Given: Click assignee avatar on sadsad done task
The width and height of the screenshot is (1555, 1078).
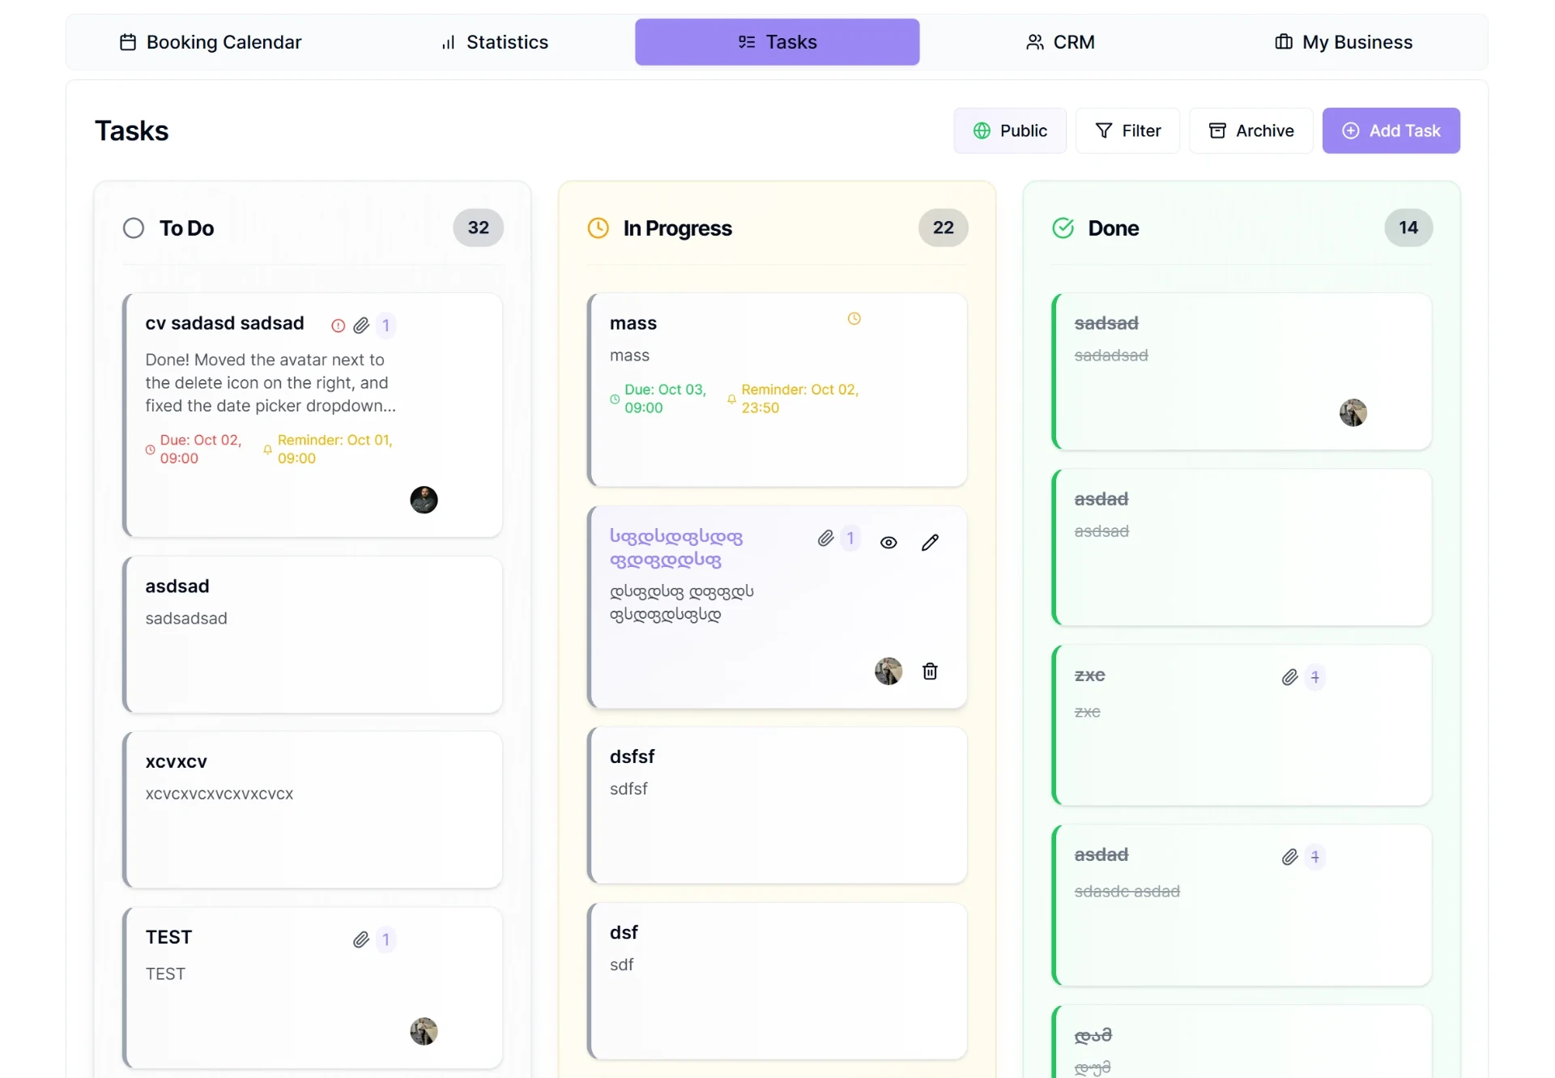Looking at the screenshot, I should [1353, 413].
